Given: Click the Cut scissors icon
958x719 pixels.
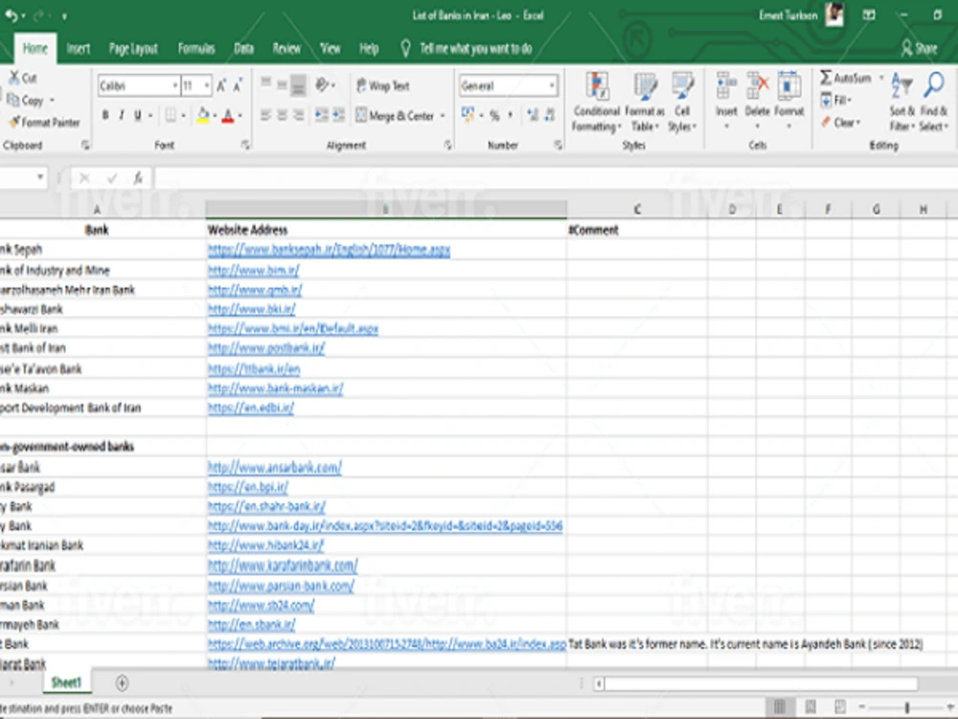Looking at the screenshot, I should click(13, 78).
